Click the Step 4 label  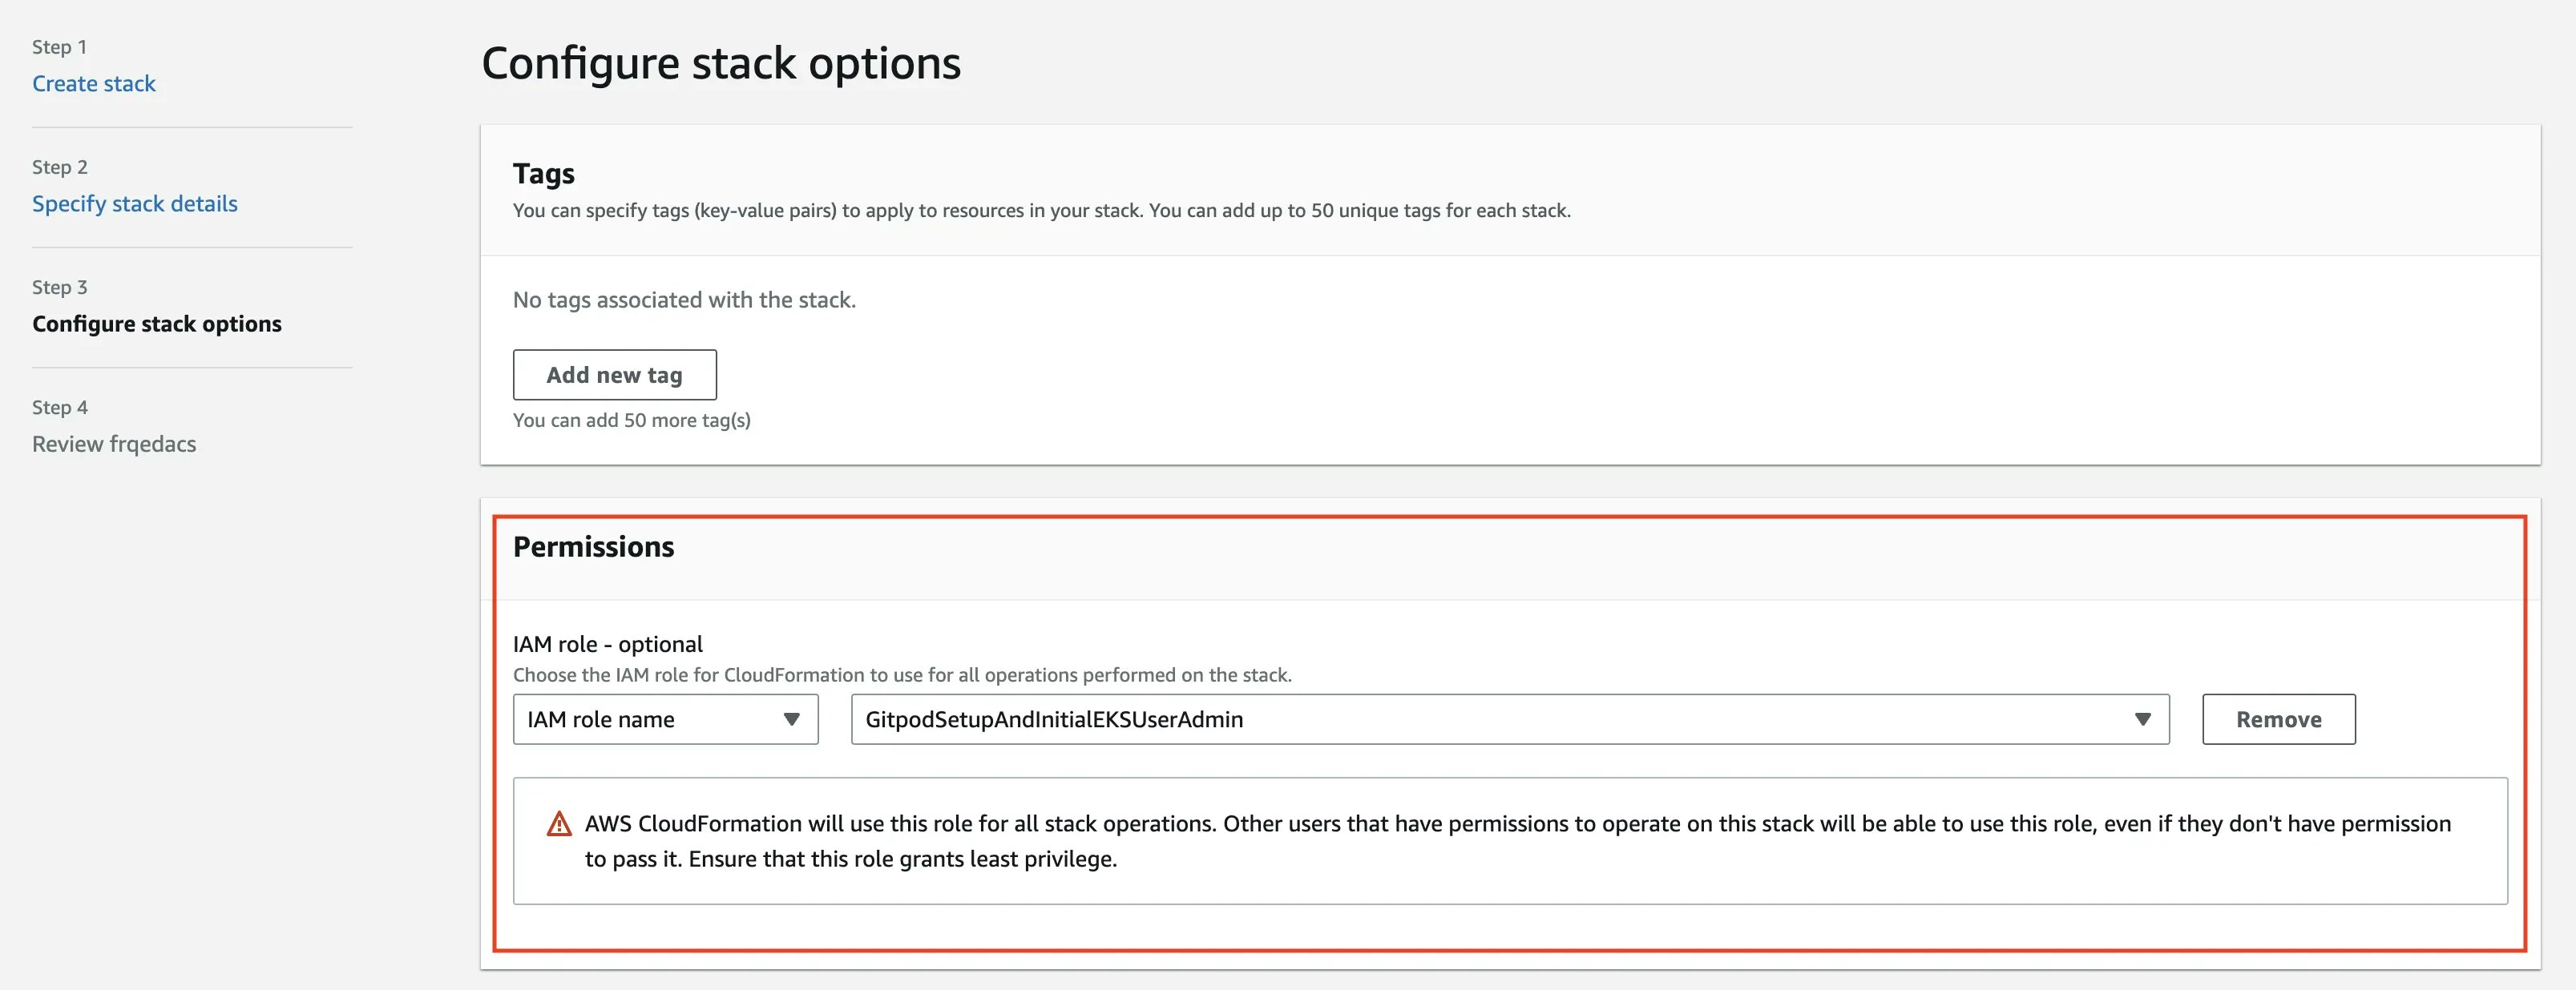click(x=59, y=407)
